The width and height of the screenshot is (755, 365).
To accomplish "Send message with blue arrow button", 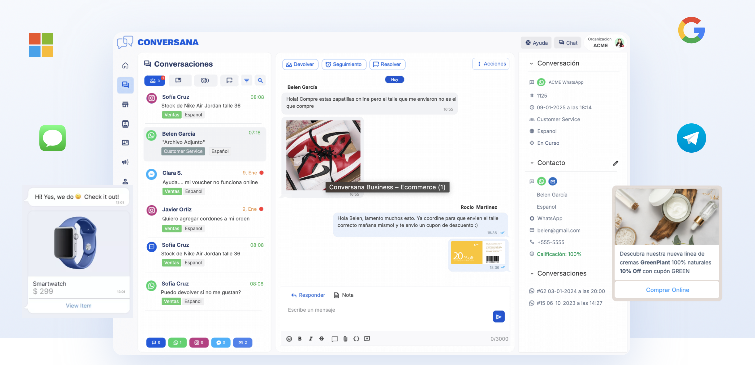I will tap(498, 317).
